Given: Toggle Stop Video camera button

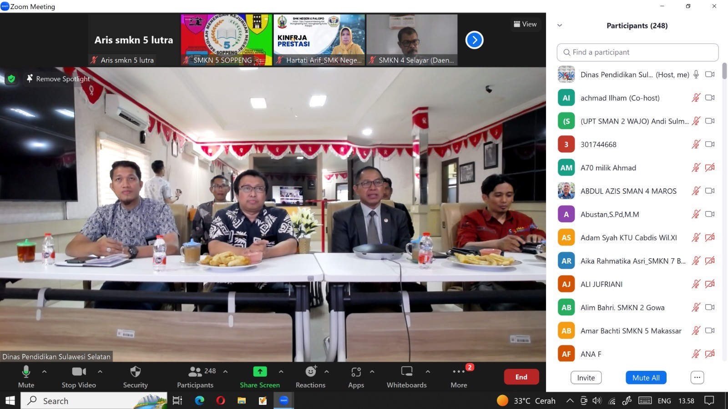Looking at the screenshot, I should (x=79, y=372).
